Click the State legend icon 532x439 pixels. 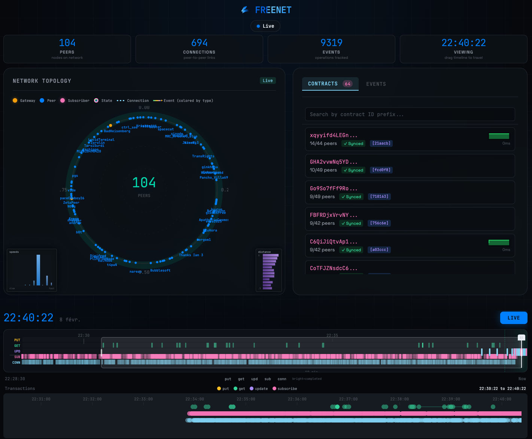click(x=97, y=100)
